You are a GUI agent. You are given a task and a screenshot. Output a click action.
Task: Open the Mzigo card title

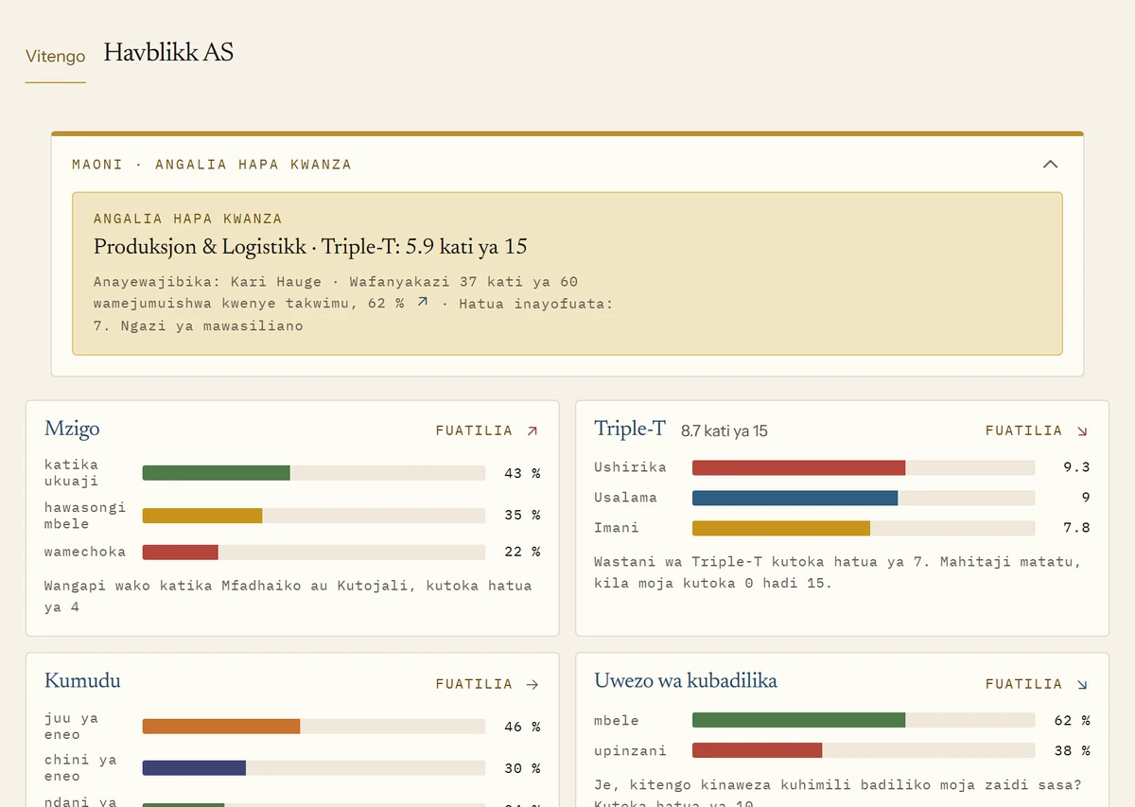72,429
